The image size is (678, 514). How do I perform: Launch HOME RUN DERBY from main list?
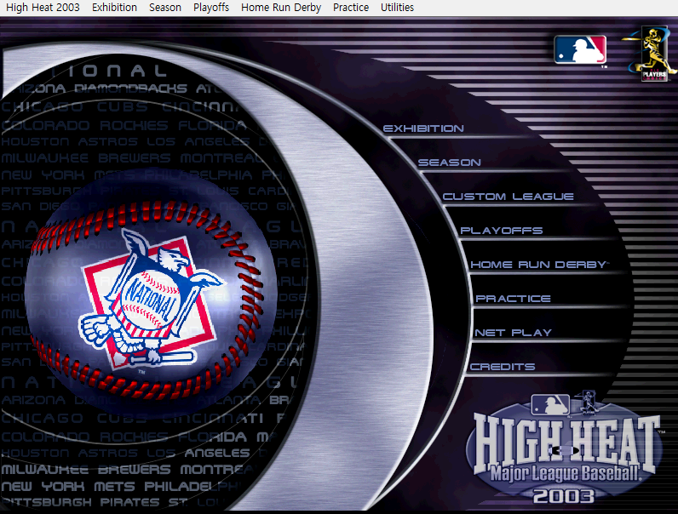[x=539, y=265]
